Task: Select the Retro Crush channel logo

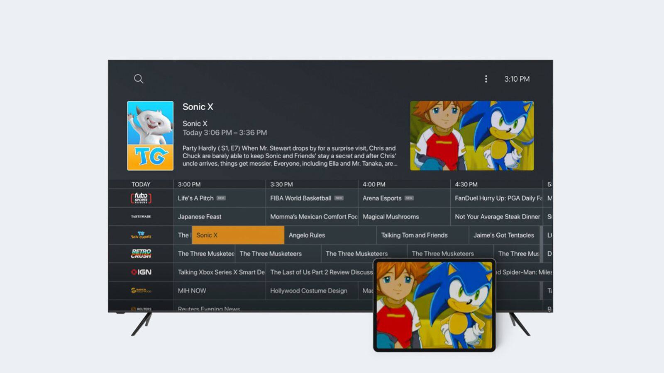Action: click(x=141, y=254)
